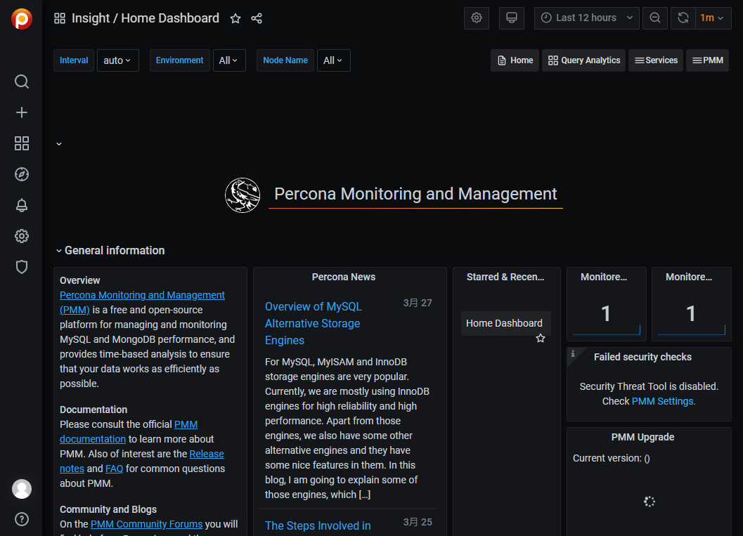Click the Insight / Home Dashboard title

click(145, 18)
